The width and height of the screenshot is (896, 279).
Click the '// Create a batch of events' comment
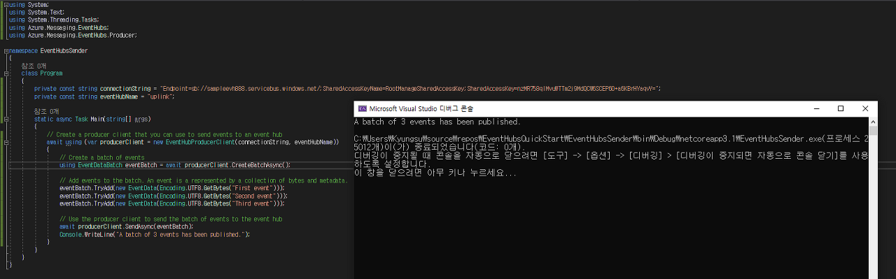point(102,157)
